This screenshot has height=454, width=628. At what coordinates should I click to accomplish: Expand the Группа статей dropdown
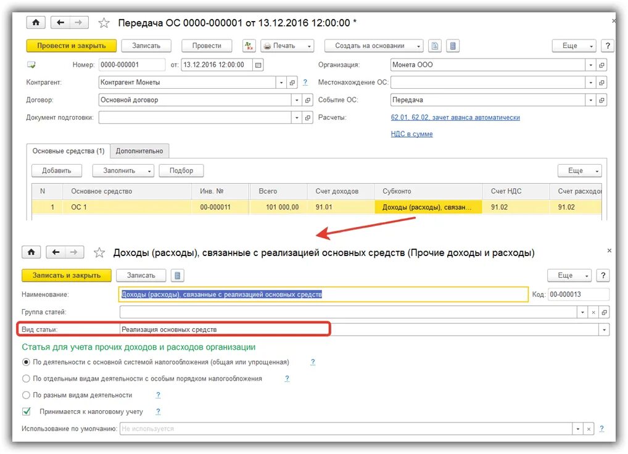[x=582, y=312]
